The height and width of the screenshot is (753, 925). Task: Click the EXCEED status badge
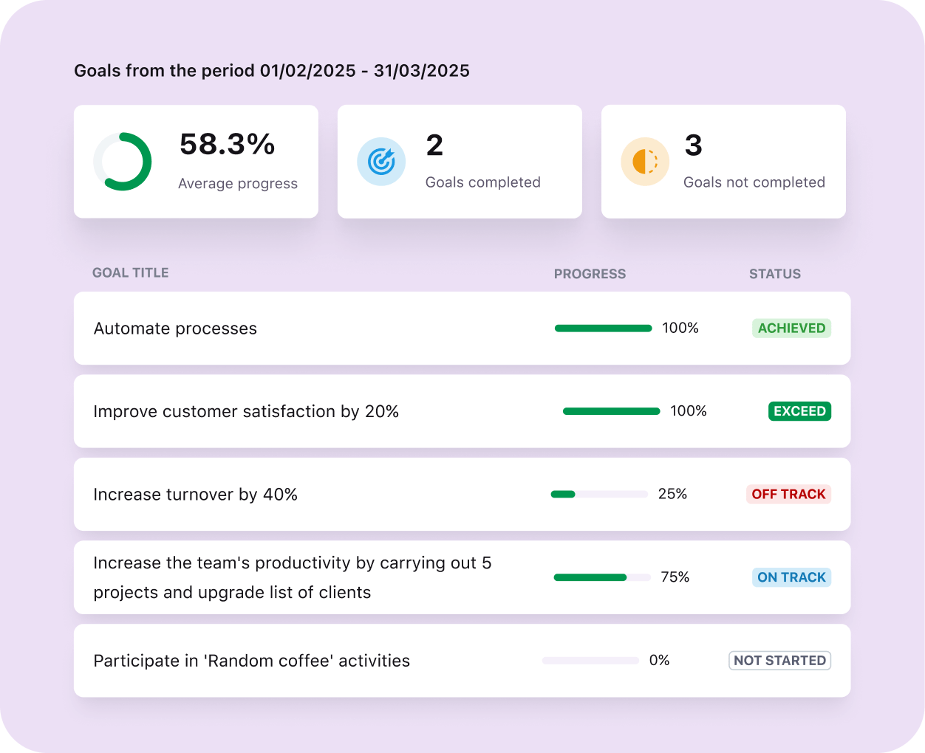[799, 411]
